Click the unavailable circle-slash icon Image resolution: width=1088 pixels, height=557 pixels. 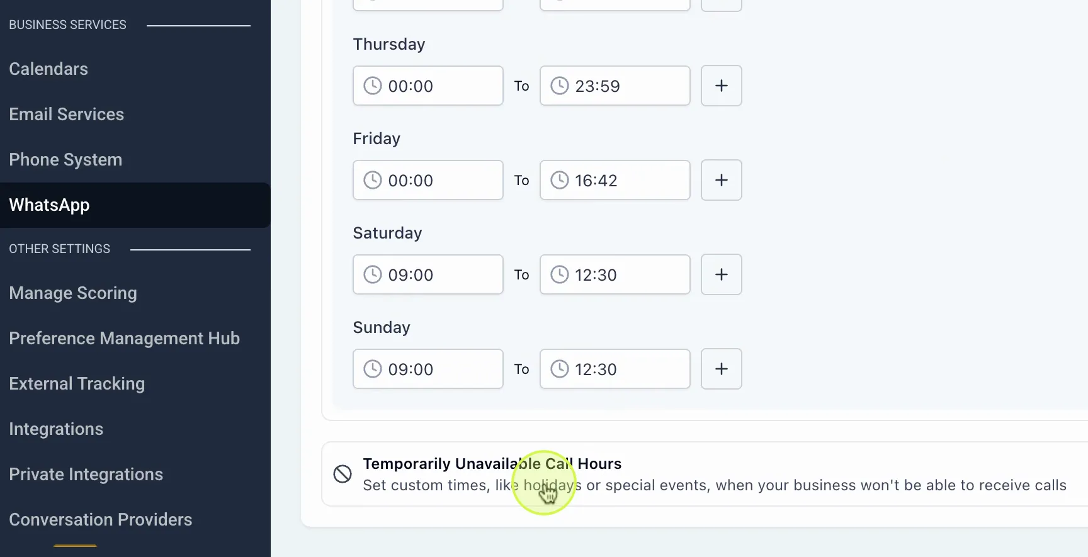(343, 474)
